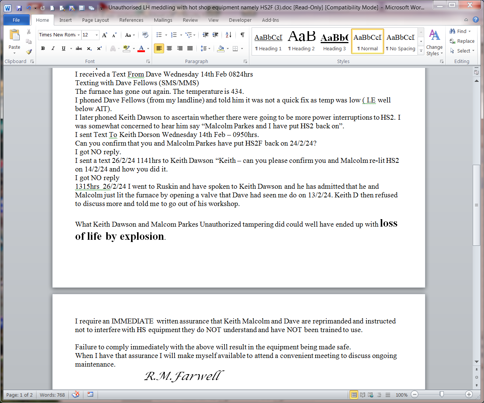Click the Word application icon in title bar
Image resolution: width=484 pixels, height=403 pixels.
click(x=8, y=8)
